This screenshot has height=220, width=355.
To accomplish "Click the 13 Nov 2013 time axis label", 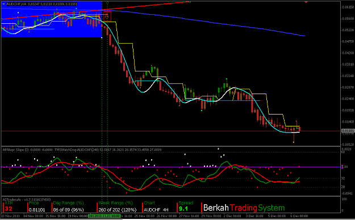I will 10,216.
